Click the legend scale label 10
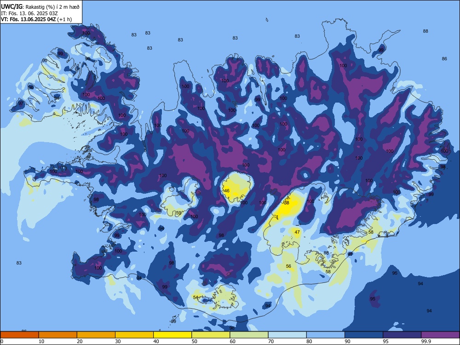The image size is (460, 345). point(41,341)
